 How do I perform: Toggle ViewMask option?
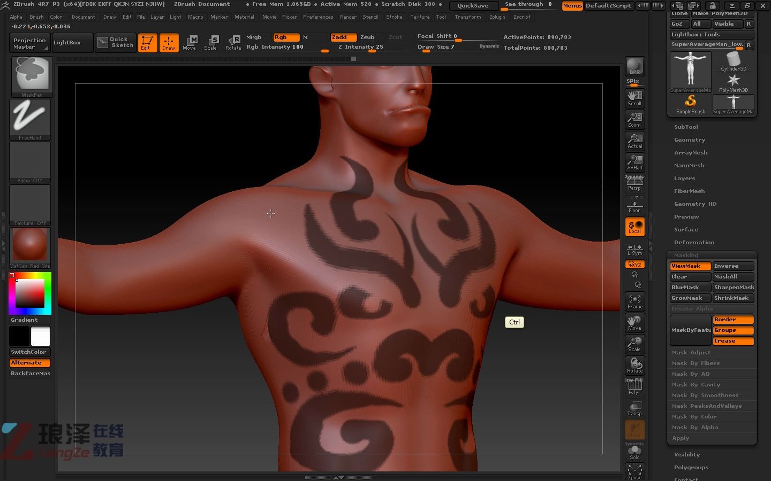(691, 266)
